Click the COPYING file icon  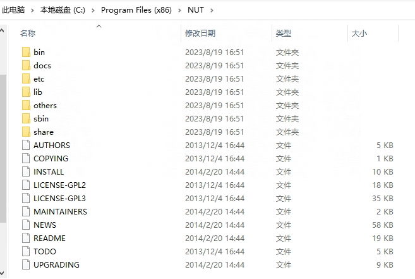pos(26,158)
